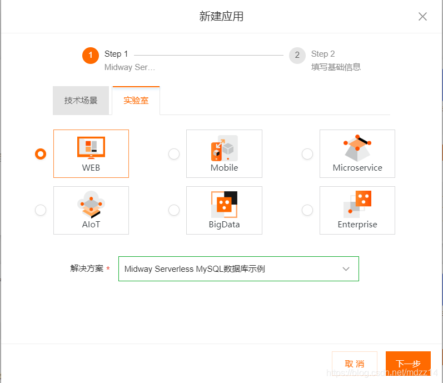443x383 pixels.
Task: Click the Midway Ser… step description
Action: [x=130, y=67]
